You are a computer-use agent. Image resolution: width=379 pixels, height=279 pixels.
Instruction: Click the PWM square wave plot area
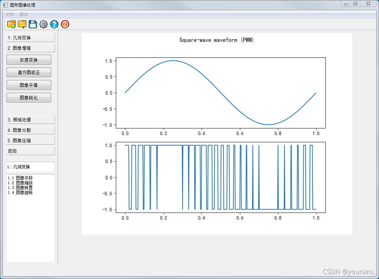pos(221,177)
